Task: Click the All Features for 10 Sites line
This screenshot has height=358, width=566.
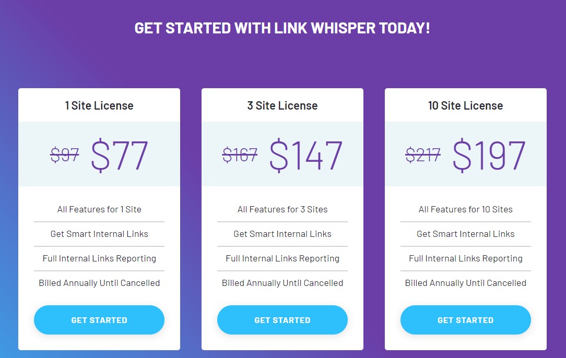Action: (465, 209)
